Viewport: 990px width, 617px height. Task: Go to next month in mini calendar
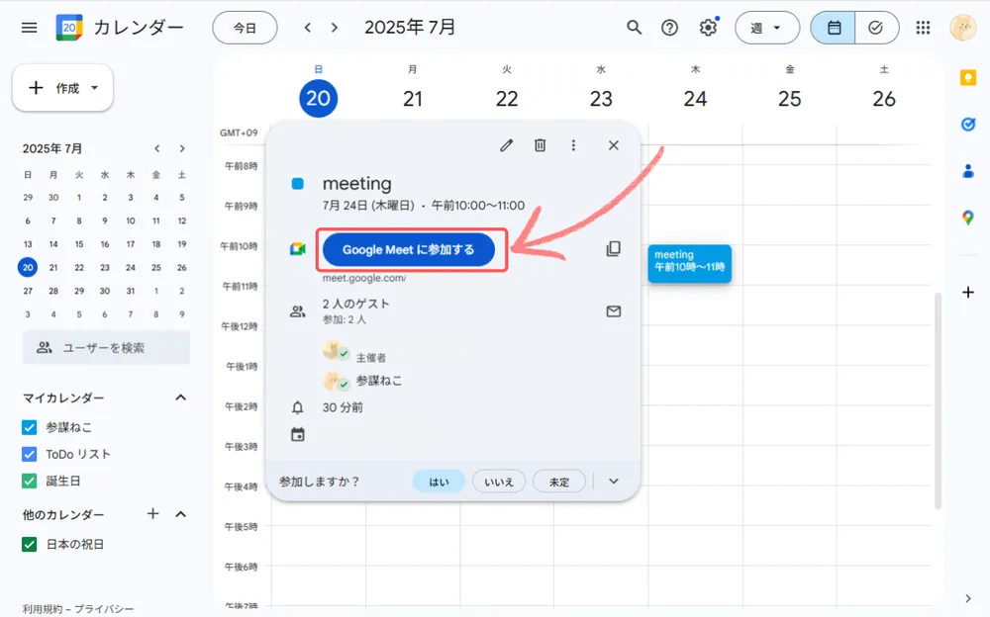click(x=182, y=149)
